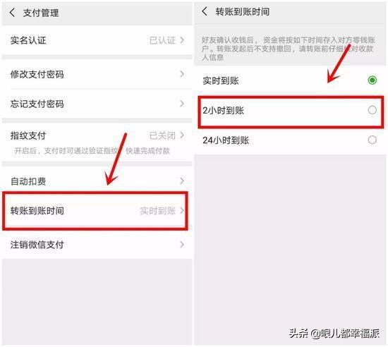This screenshot has width=388, height=347.
Task: Click the 头条 watermark text
Action: pos(298,333)
